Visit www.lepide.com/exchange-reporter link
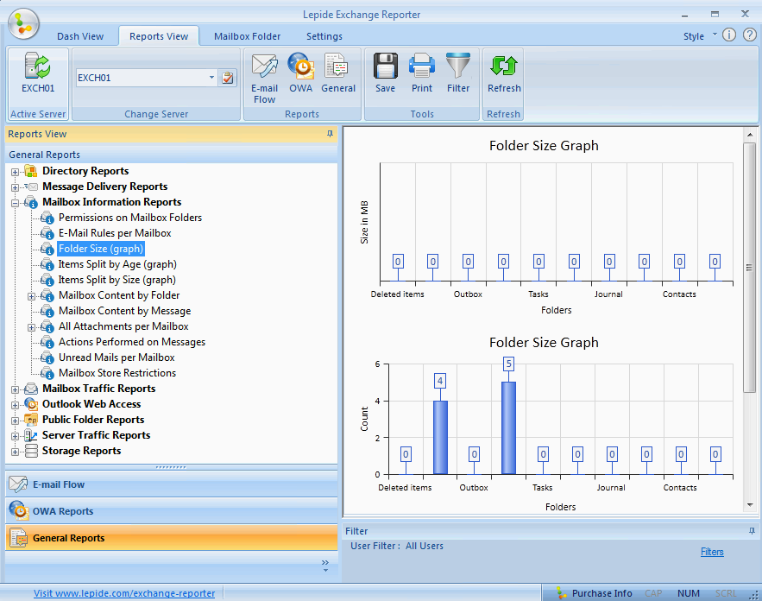The width and height of the screenshot is (762, 601). coord(124,593)
